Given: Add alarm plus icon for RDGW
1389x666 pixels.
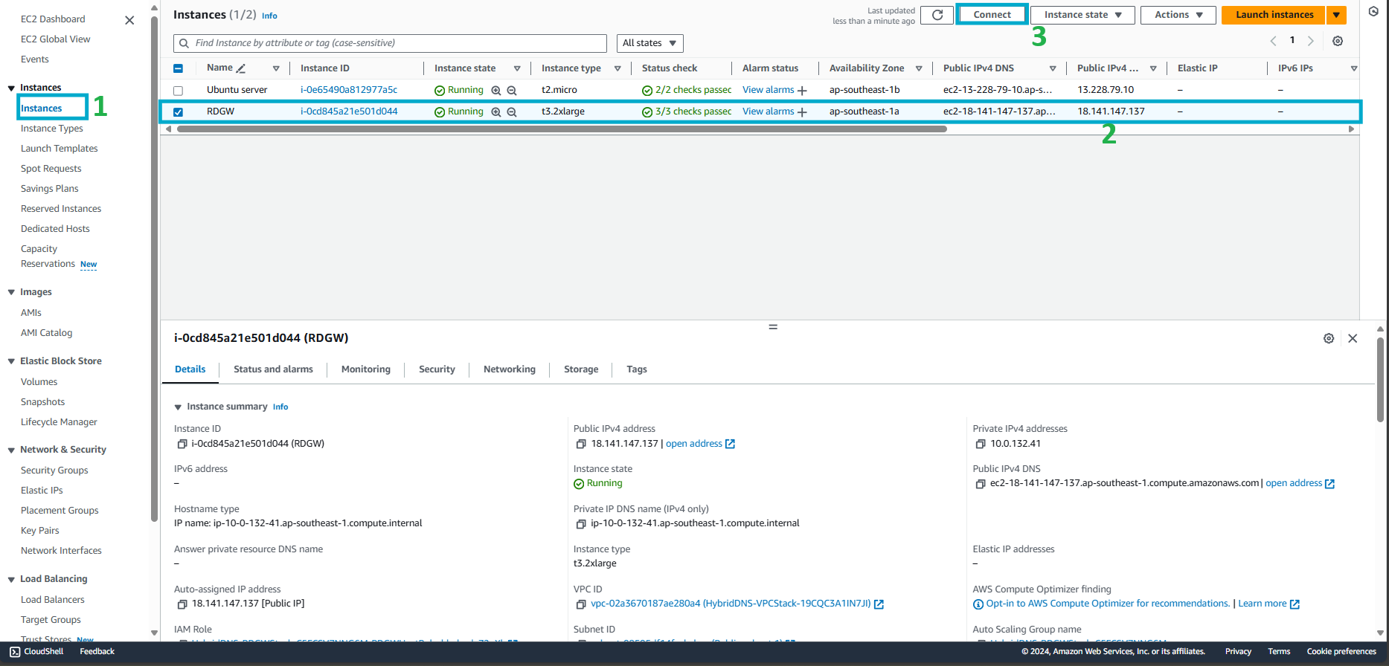Looking at the screenshot, I should (802, 112).
